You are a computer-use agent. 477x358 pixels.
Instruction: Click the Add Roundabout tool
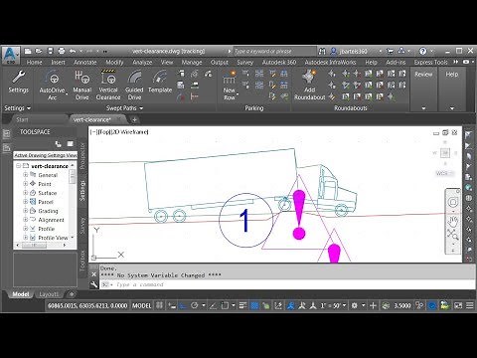tap(309, 85)
